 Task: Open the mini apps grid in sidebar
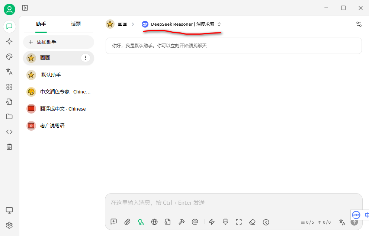(x=9, y=87)
